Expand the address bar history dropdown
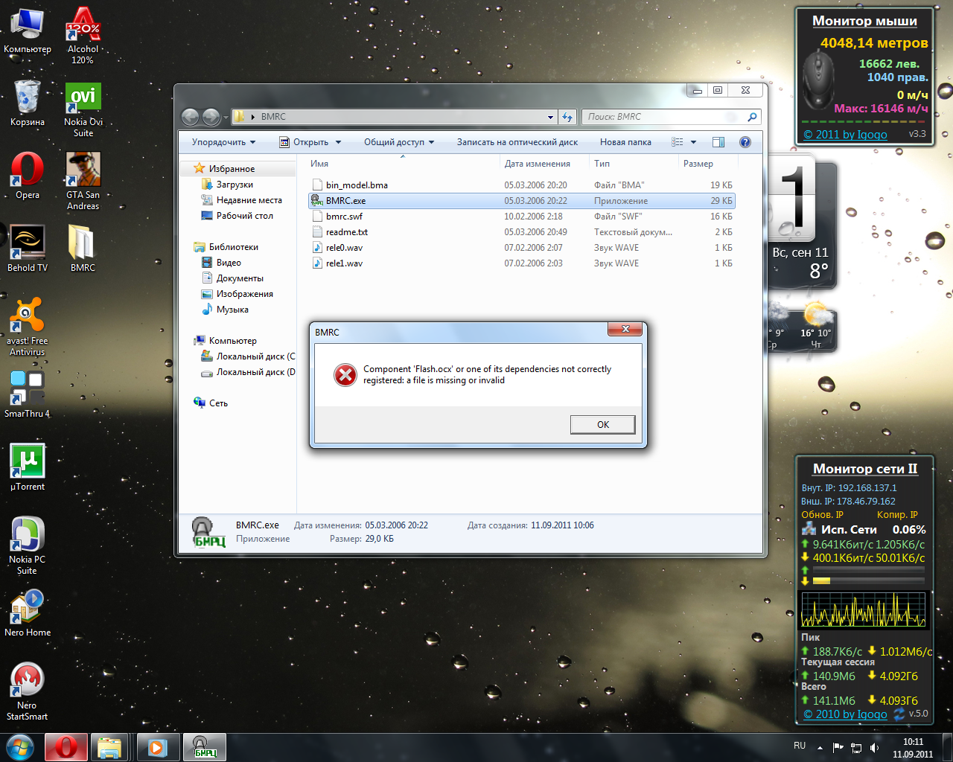 [x=550, y=117]
